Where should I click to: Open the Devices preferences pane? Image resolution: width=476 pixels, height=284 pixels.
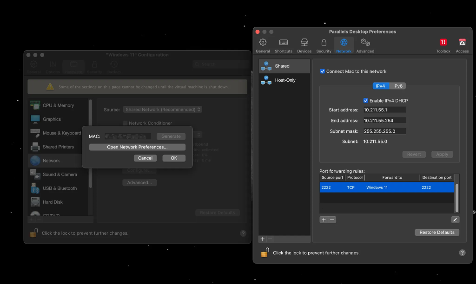pyautogui.click(x=304, y=45)
